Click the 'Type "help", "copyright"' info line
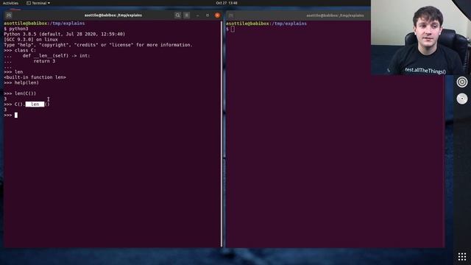The image size is (471, 265). coord(98,45)
